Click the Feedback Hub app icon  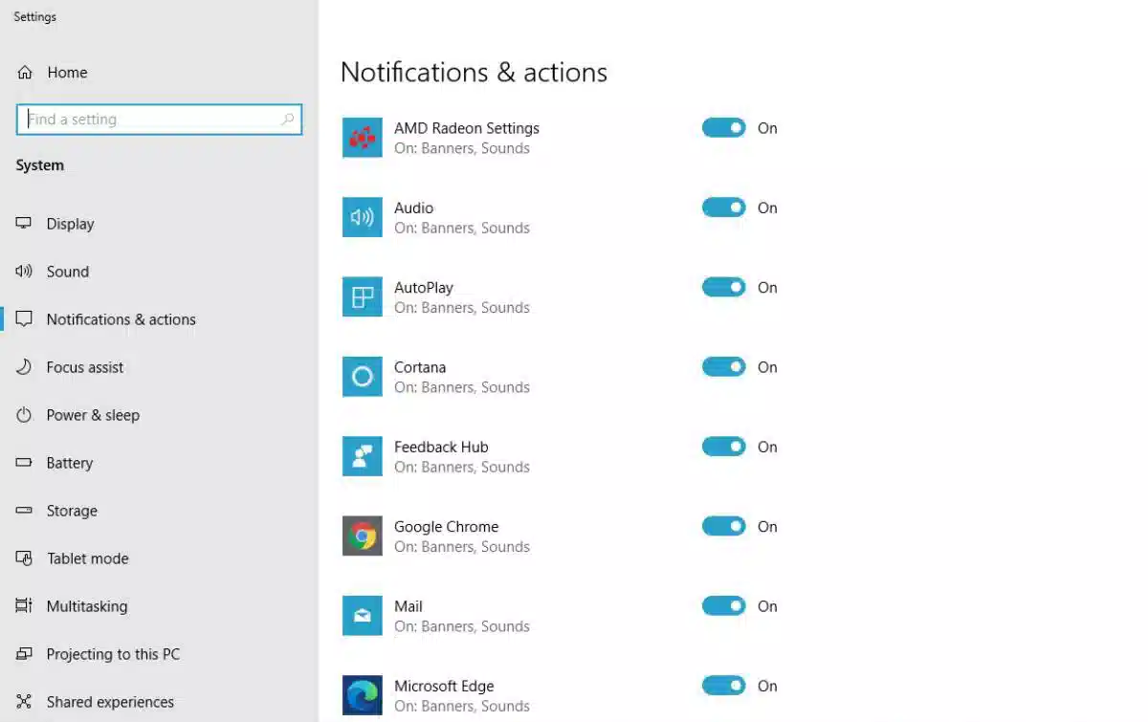[x=363, y=456]
